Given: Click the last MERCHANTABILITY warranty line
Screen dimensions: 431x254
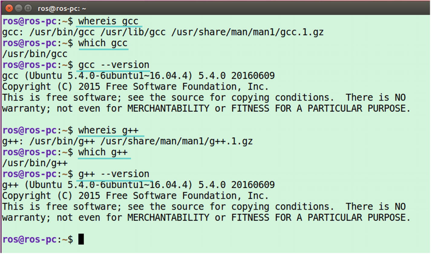Looking at the screenshot, I should click(x=206, y=217).
